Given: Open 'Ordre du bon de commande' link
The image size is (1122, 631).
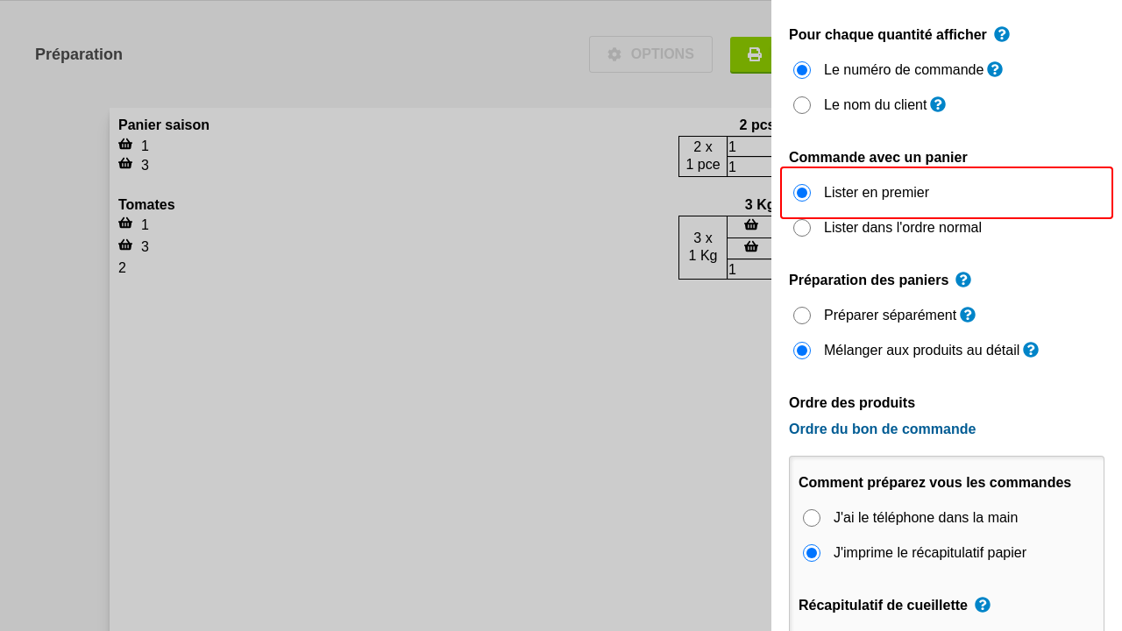Looking at the screenshot, I should (882, 429).
